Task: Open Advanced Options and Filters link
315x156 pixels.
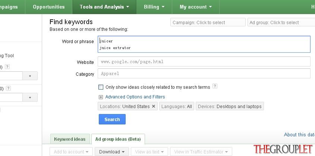Action: [x=135, y=97]
